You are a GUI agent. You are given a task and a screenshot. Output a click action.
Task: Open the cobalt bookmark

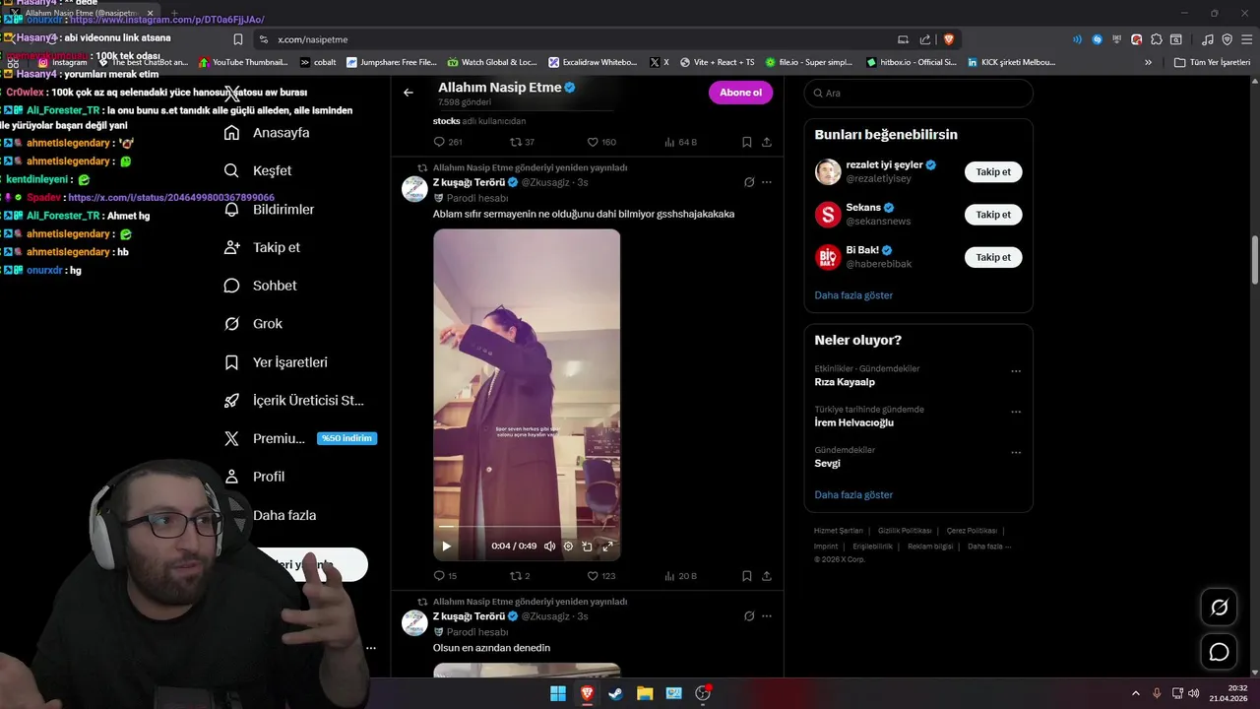point(318,62)
